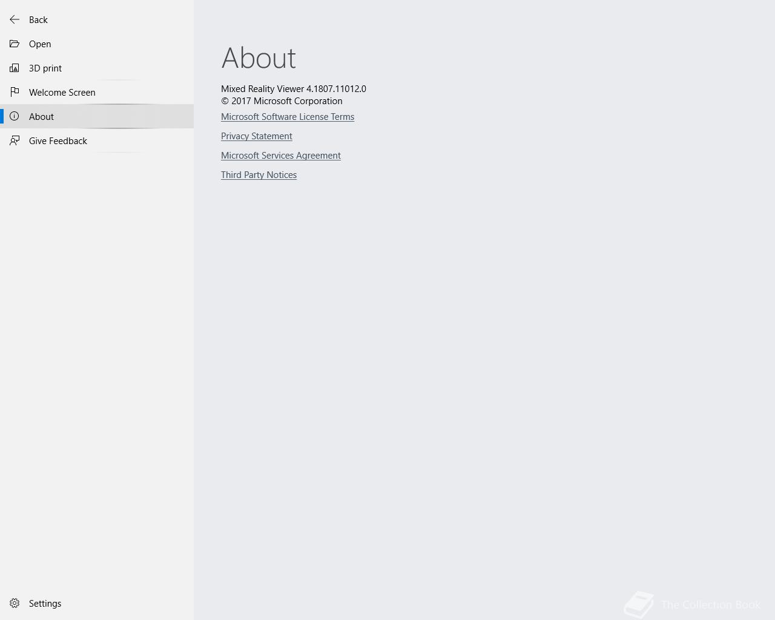775x620 pixels.
Task: Click the Back arrow icon
Action: point(15,19)
